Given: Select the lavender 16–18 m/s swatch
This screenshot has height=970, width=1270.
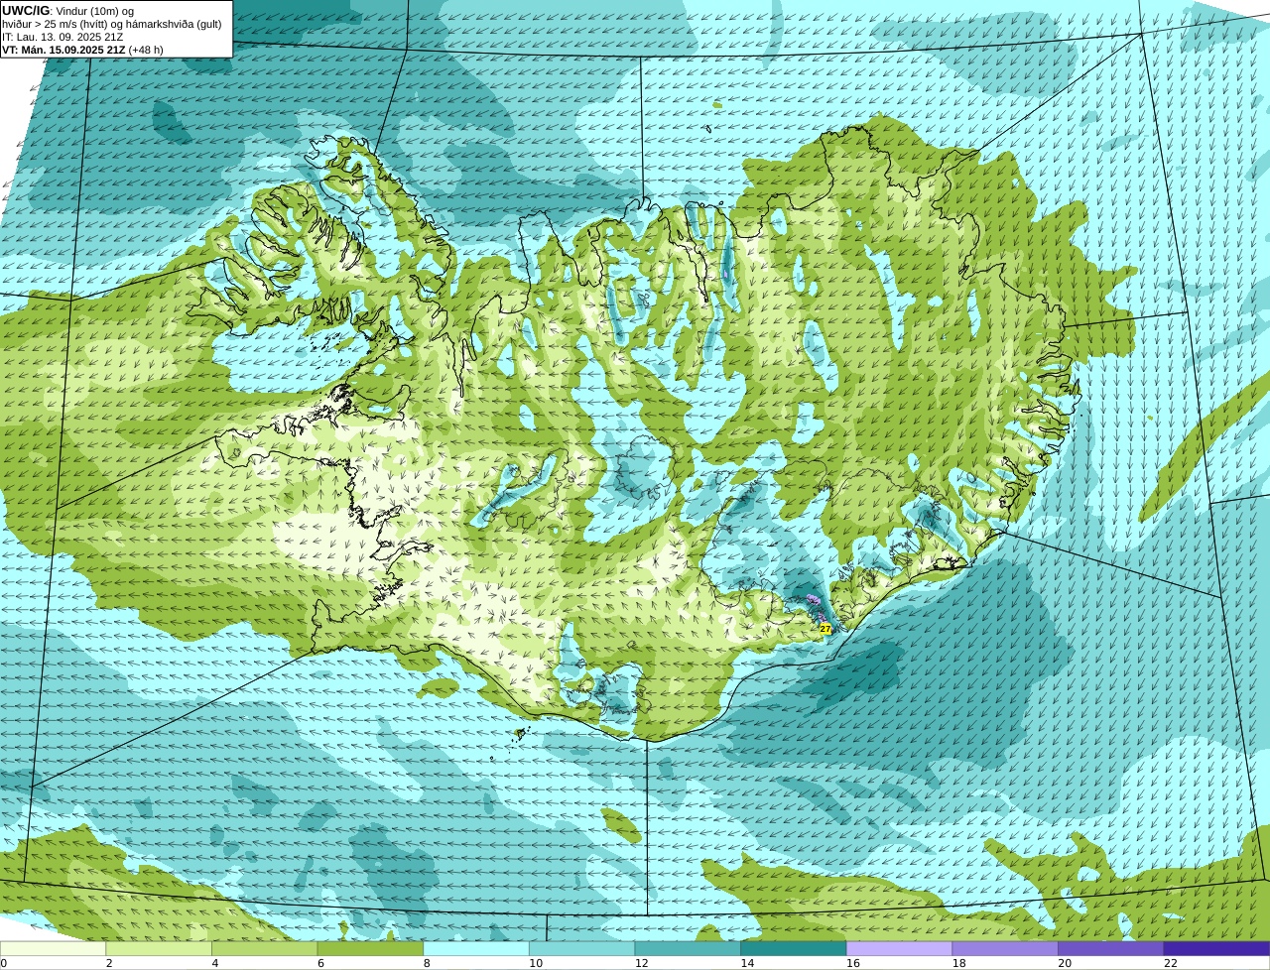Looking at the screenshot, I should pos(899,948).
